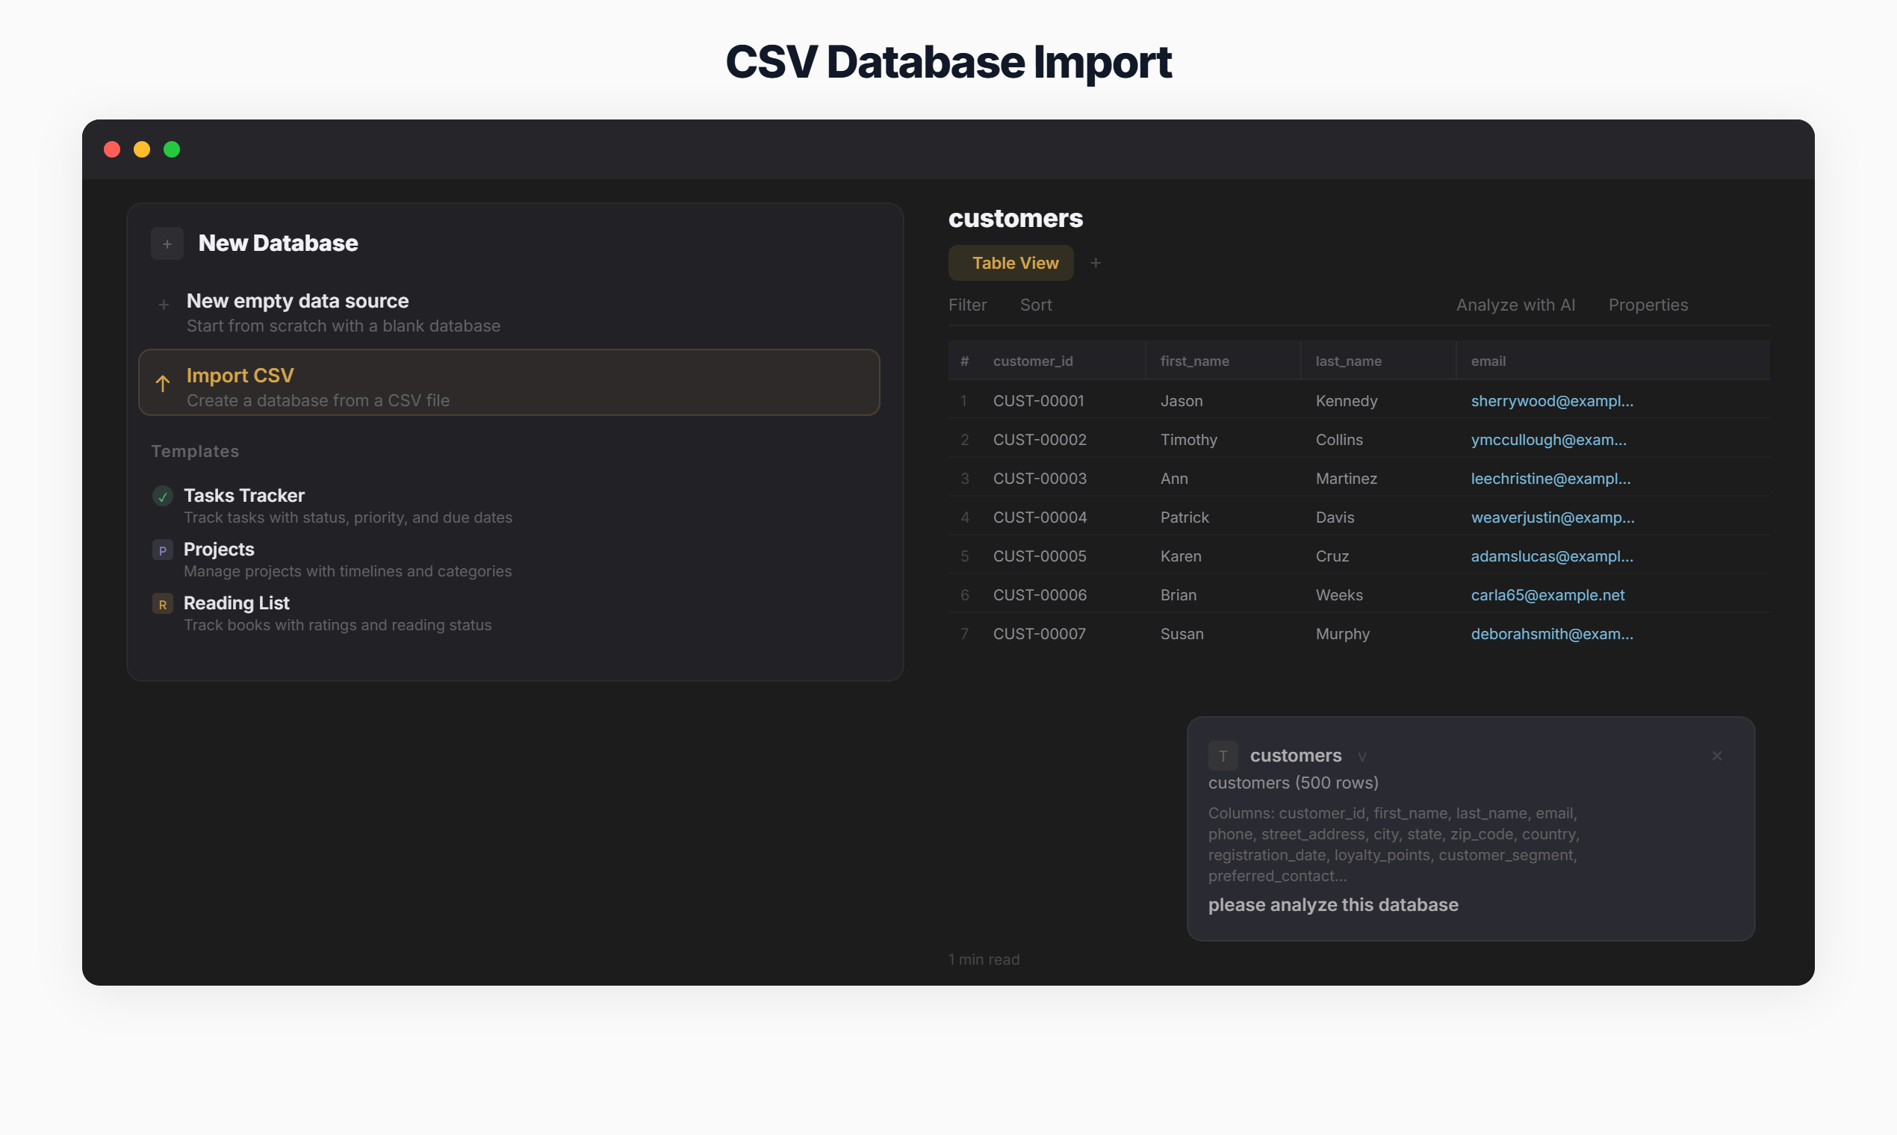Click the please analyze this database message
Image resolution: width=1897 pixels, height=1135 pixels.
[1332, 905]
